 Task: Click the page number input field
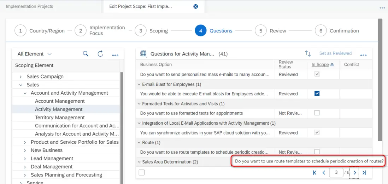(336, 173)
